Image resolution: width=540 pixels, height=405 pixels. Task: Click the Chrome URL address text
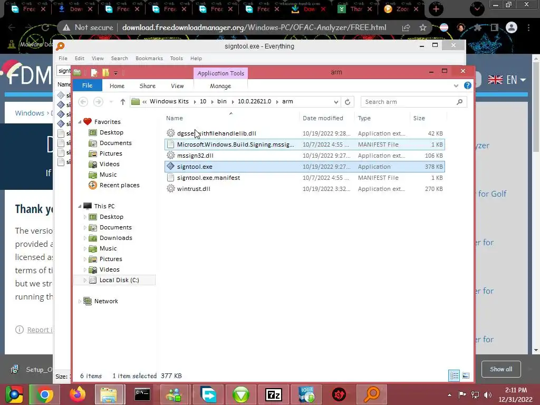point(254,27)
